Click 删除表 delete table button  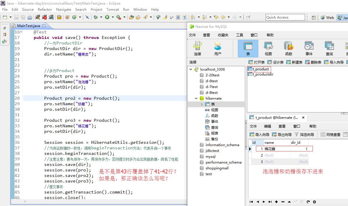[x=313, y=62]
